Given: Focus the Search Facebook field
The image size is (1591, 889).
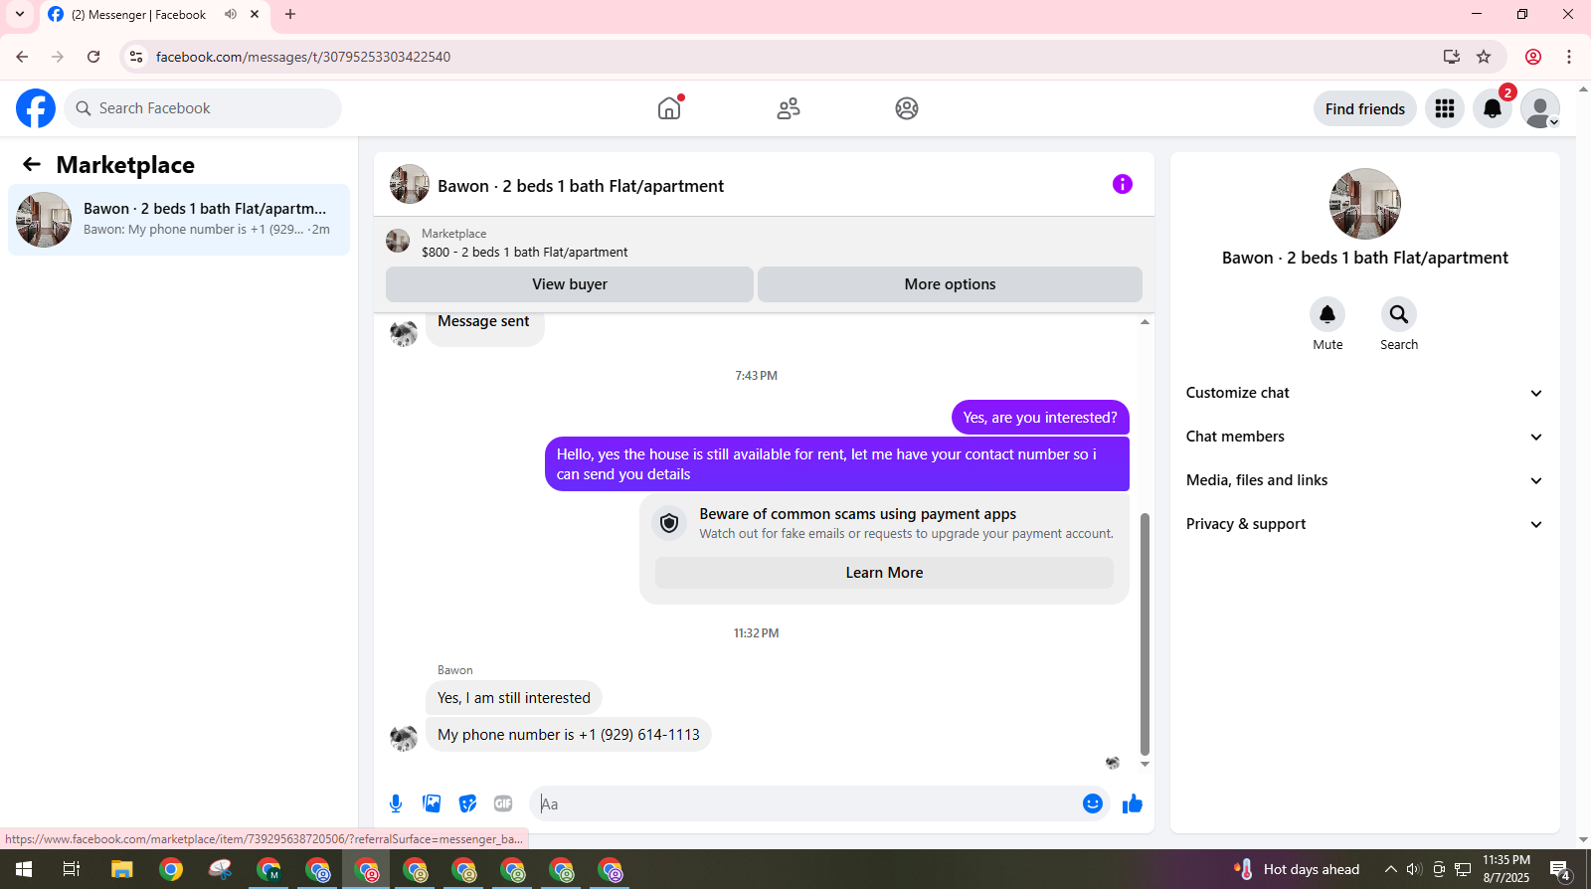Looking at the screenshot, I should click(x=203, y=108).
